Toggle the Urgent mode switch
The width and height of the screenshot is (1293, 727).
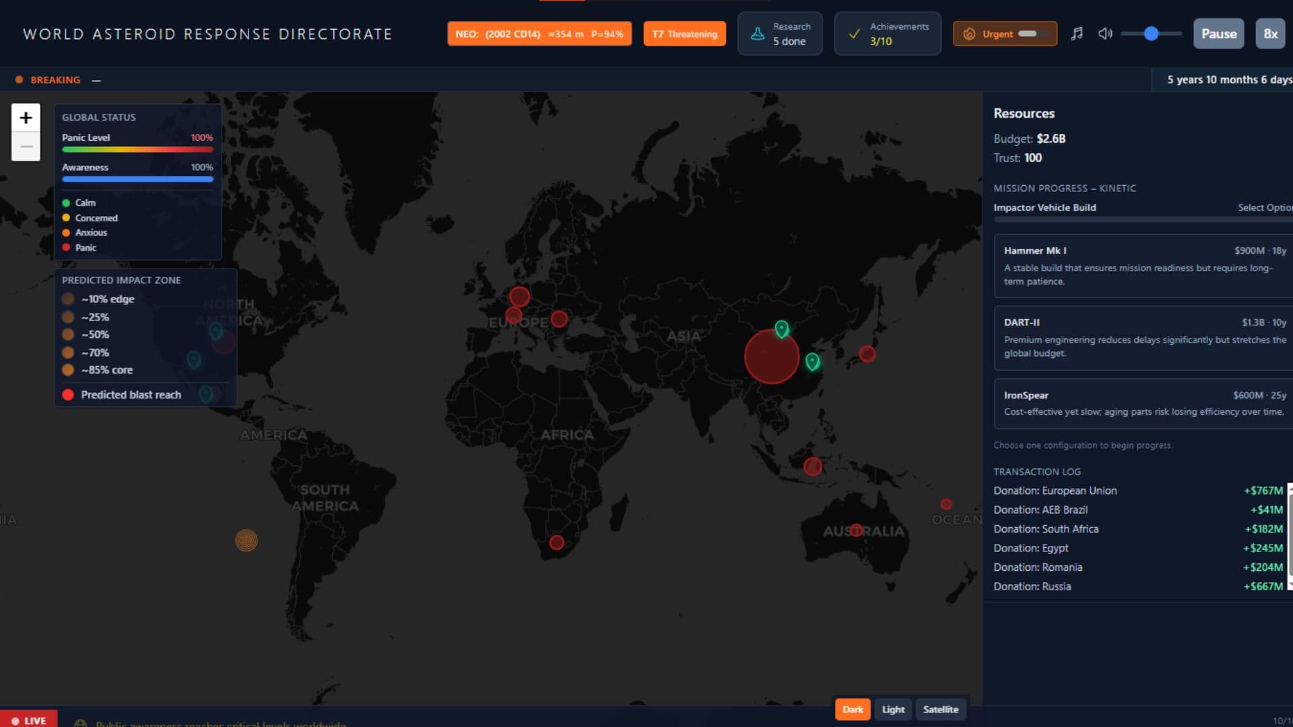click(x=1032, y=34)
